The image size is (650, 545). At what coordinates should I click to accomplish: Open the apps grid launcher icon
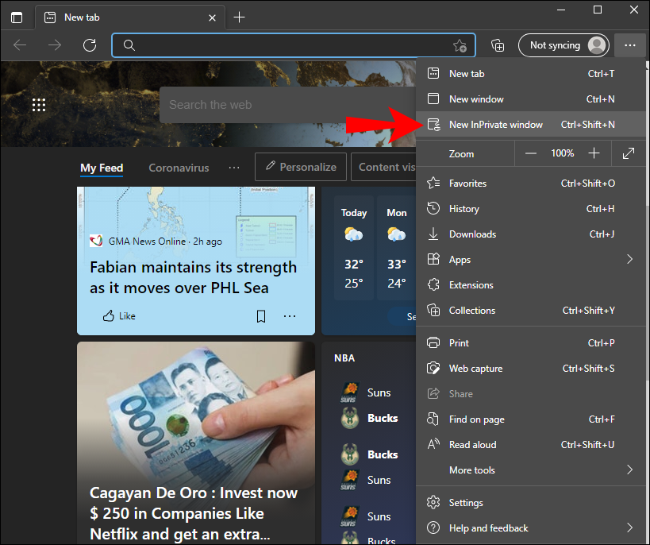click(39, 105)
